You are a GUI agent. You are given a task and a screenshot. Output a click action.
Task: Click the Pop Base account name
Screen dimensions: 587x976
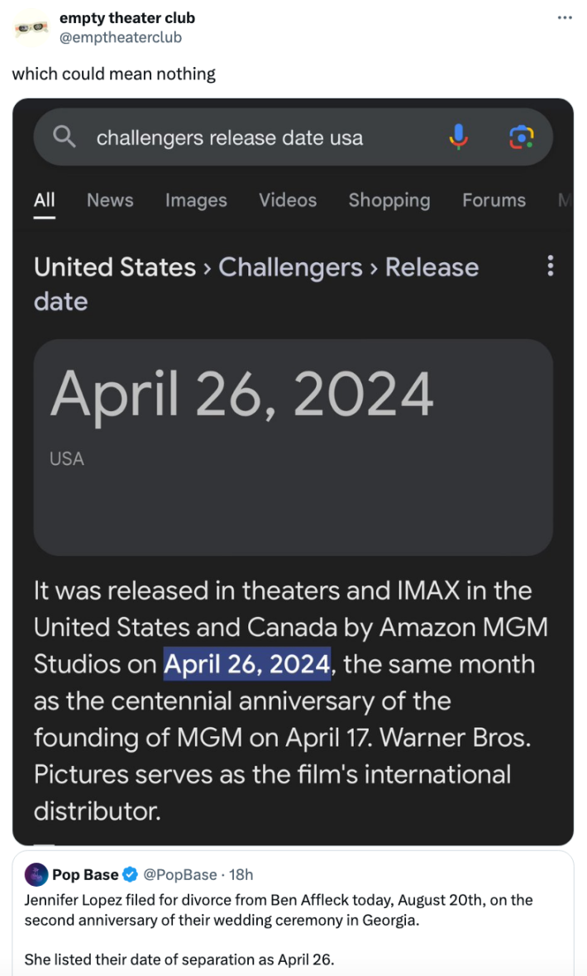coord(85,874)
